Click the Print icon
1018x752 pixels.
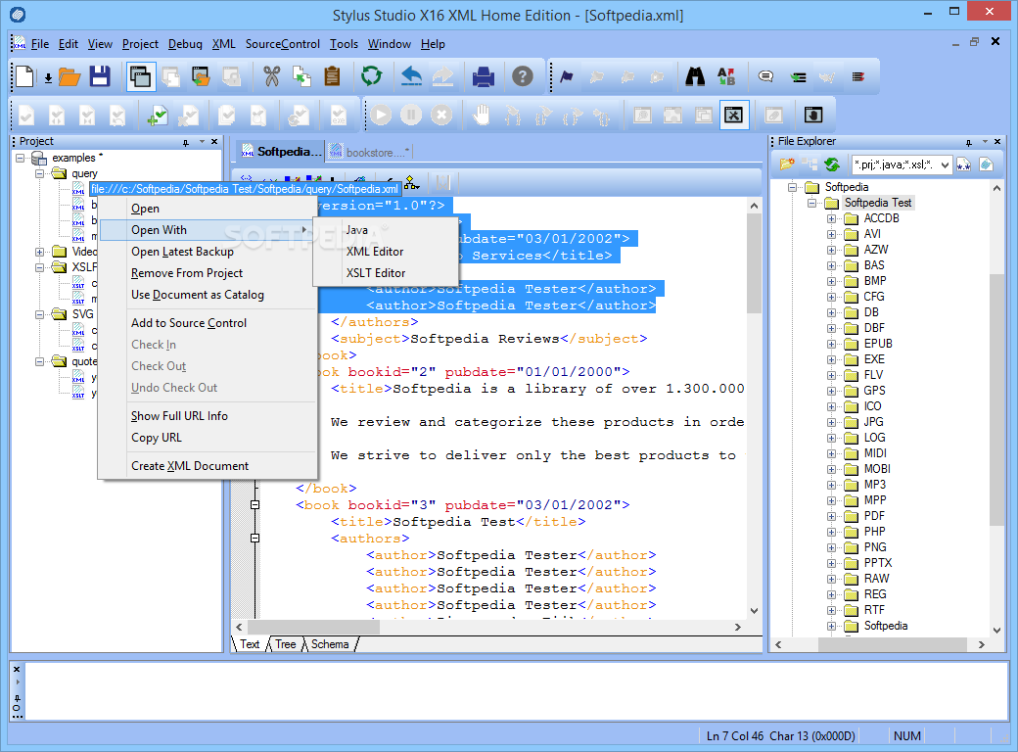(483, 76)
